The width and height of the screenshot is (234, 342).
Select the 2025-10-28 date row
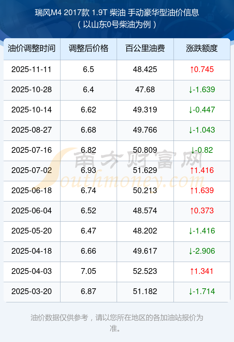click(32, 90)
